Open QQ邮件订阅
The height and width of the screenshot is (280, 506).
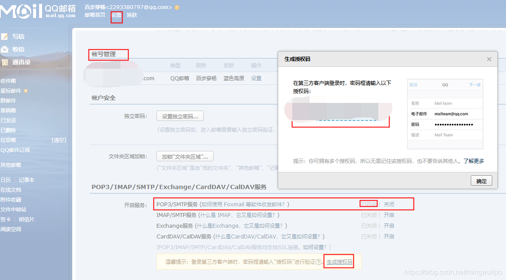point(15,150)
